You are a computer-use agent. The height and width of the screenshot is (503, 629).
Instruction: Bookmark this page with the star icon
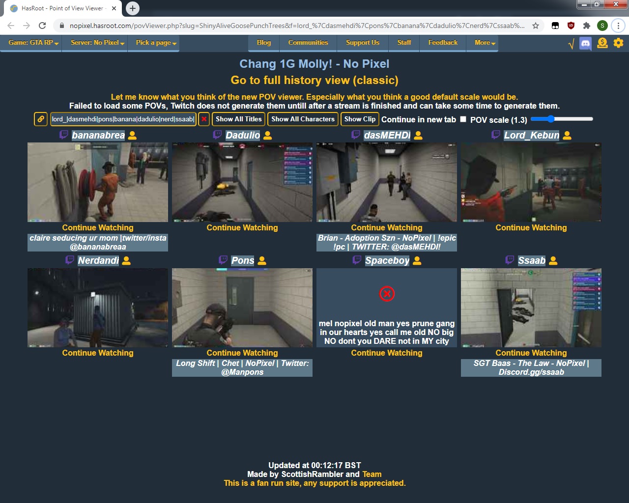[536, 26]
